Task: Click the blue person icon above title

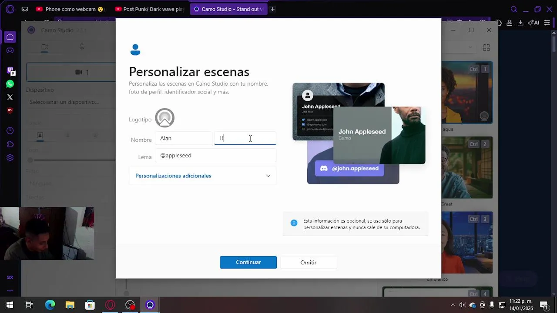Action: click(x=135, y=50)
